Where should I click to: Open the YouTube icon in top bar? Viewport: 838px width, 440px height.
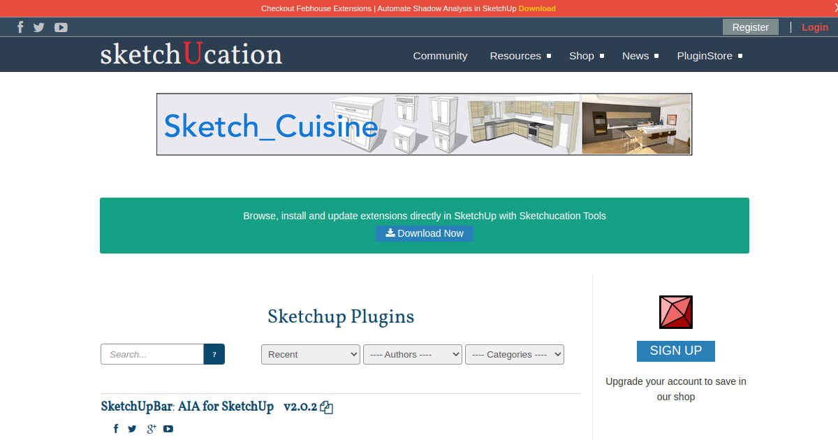point(61,27)
